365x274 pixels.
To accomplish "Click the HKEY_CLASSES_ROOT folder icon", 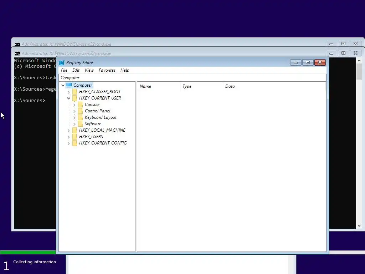I will point(74,92).
